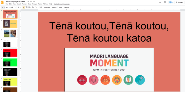Choose the Select cursor tool

coord(24,7)
